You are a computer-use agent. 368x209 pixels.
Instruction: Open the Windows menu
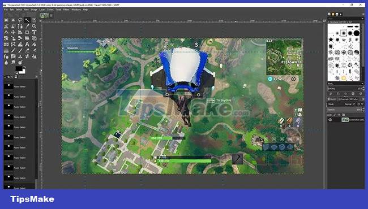[76, 10]
